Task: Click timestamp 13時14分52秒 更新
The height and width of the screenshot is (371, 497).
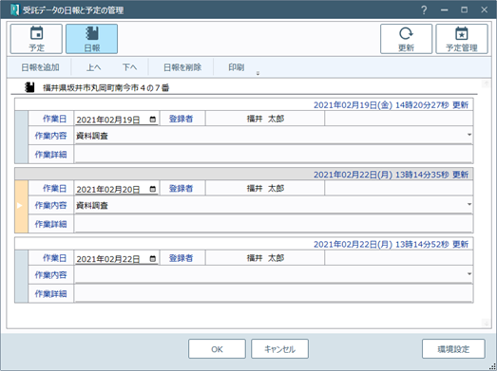Action: (x=432, y=244)
